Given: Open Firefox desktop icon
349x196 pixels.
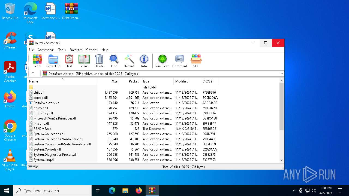Looking at the screenshot, I should pyautogui.click(x=10, y=99).
